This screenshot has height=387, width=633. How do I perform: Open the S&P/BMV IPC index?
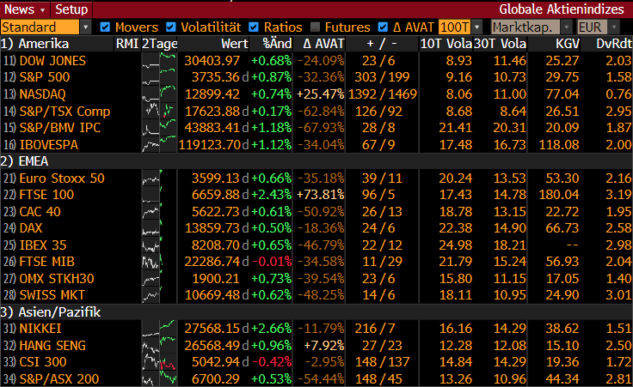click(59, 128)
